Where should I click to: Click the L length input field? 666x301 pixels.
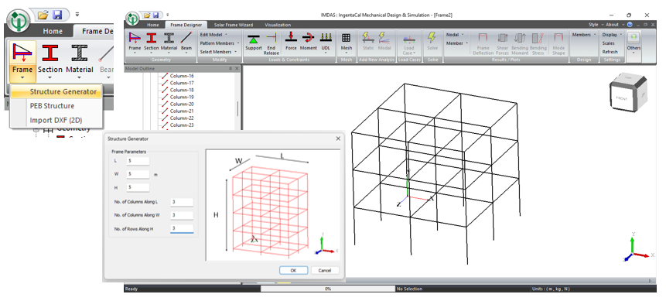click(x=138, y=161)
